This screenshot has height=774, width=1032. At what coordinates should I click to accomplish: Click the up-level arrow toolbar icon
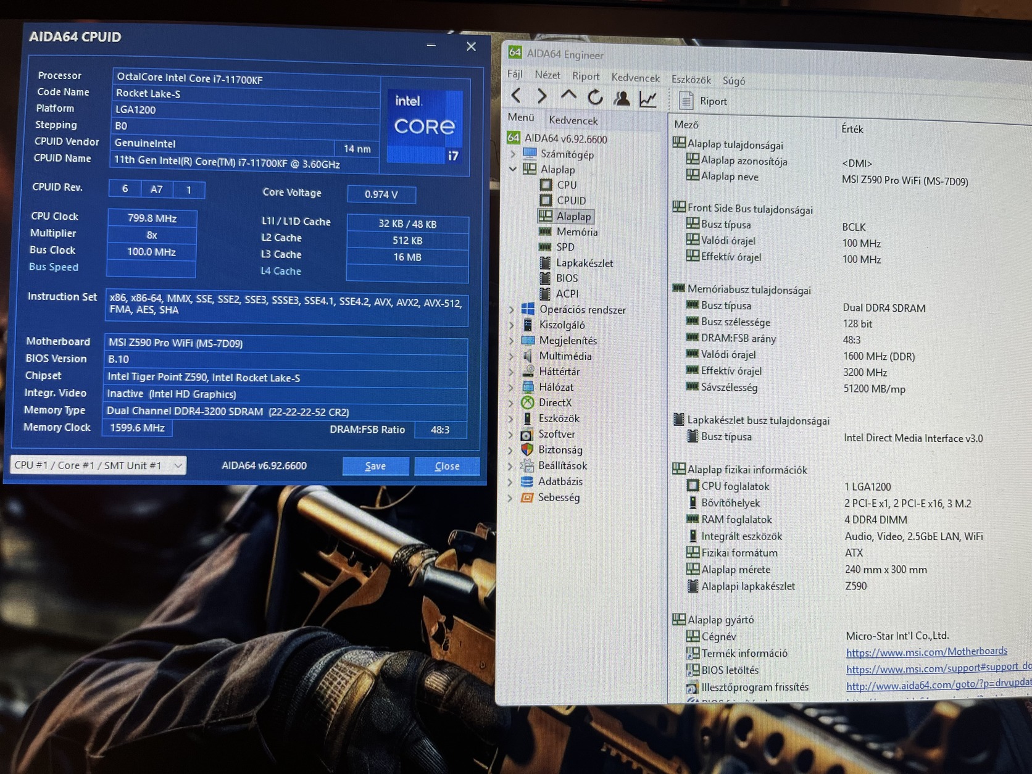click(568, 96)
